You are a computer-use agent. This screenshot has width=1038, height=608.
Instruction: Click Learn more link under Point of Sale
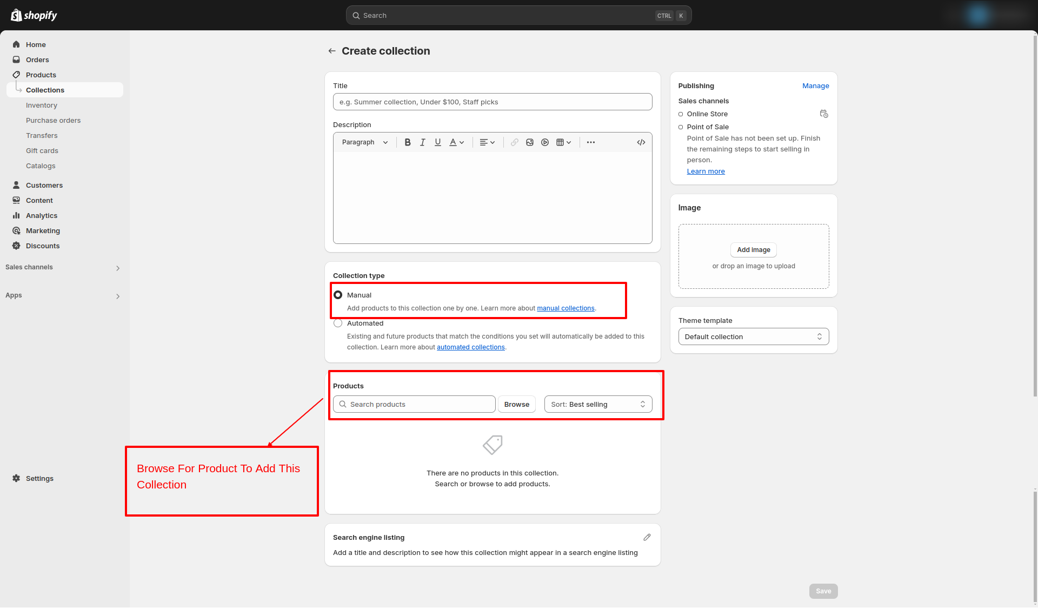[706, 171]
